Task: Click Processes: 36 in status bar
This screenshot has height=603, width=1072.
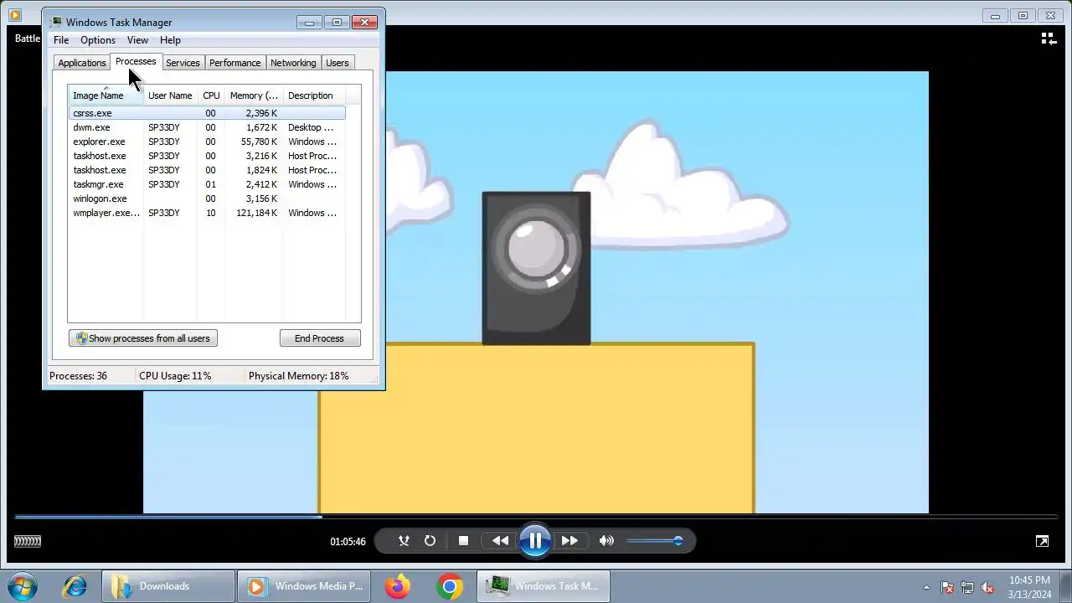Action: pyautogui.click(x=78, y=376)
